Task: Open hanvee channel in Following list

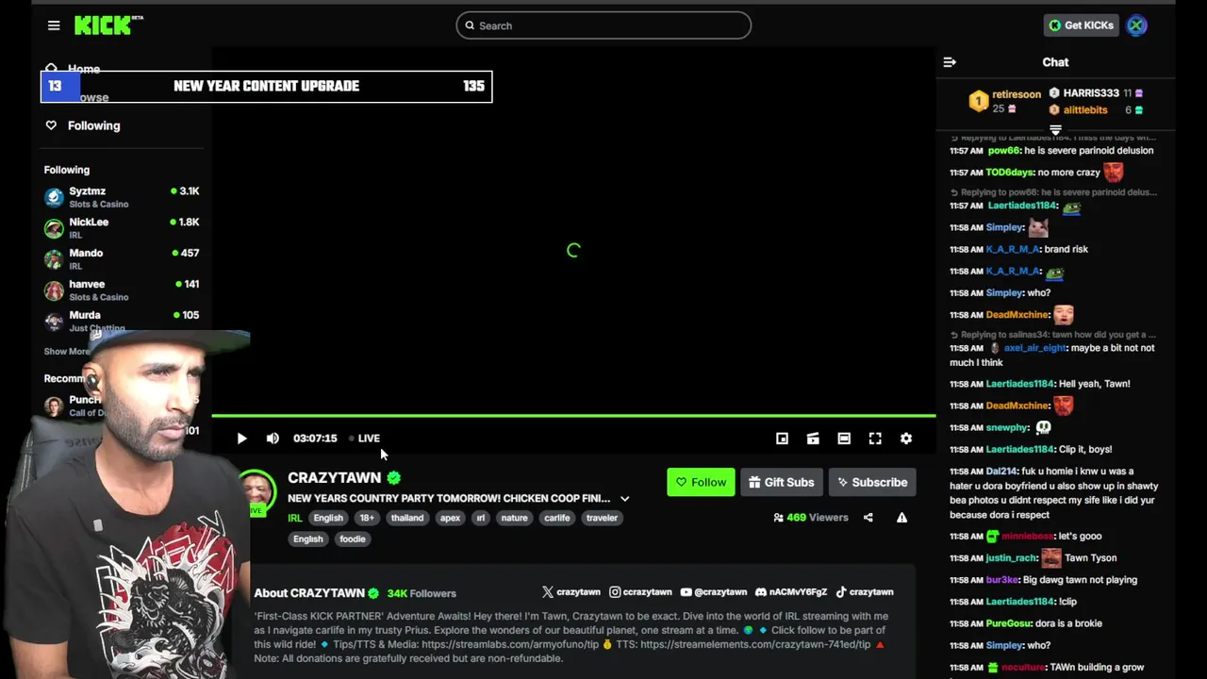Action: point(122,290)
